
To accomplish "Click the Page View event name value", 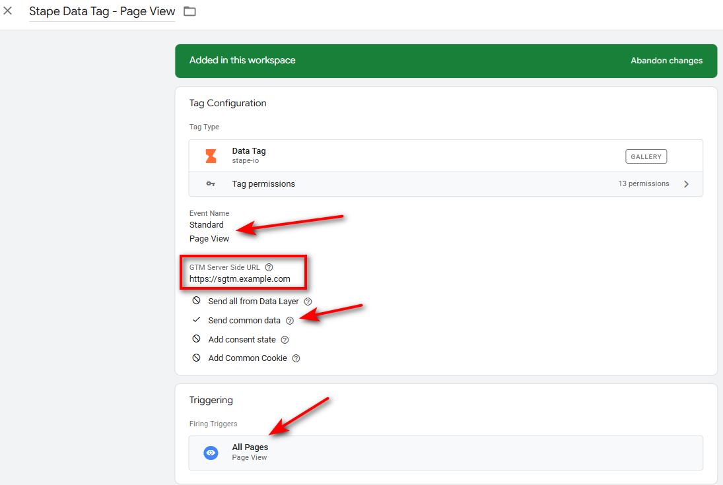I will click(209, 238).
